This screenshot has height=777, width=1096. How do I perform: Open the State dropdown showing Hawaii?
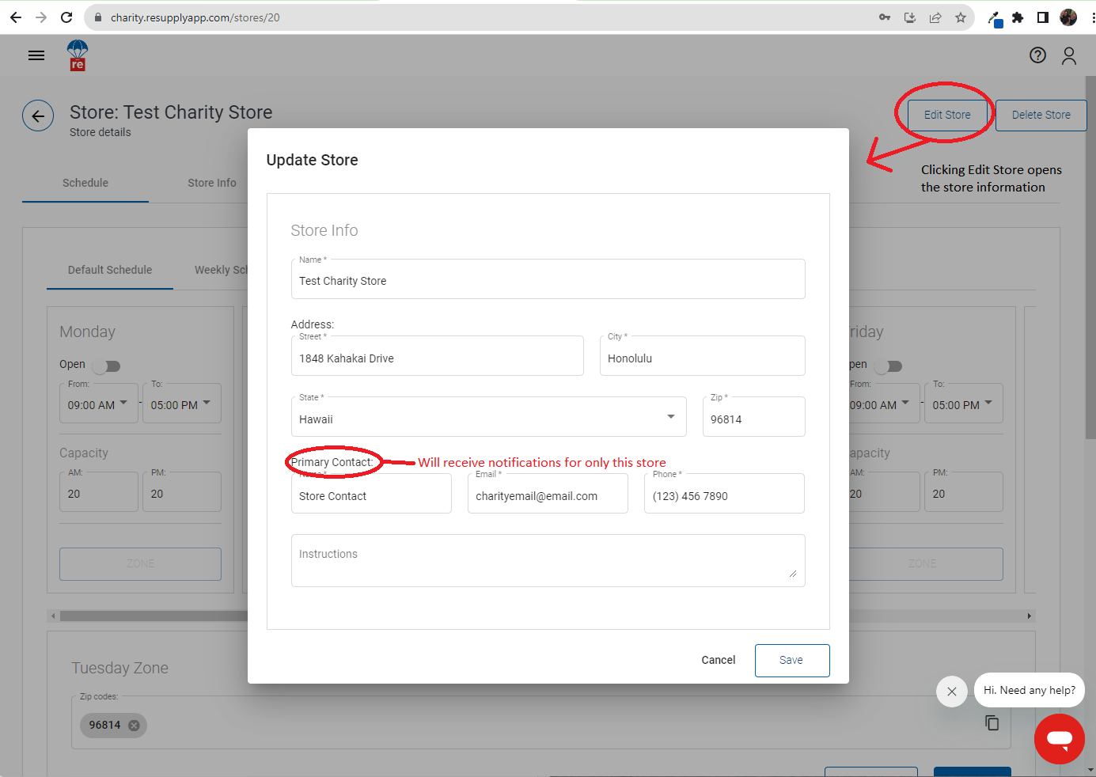point(489,417)
